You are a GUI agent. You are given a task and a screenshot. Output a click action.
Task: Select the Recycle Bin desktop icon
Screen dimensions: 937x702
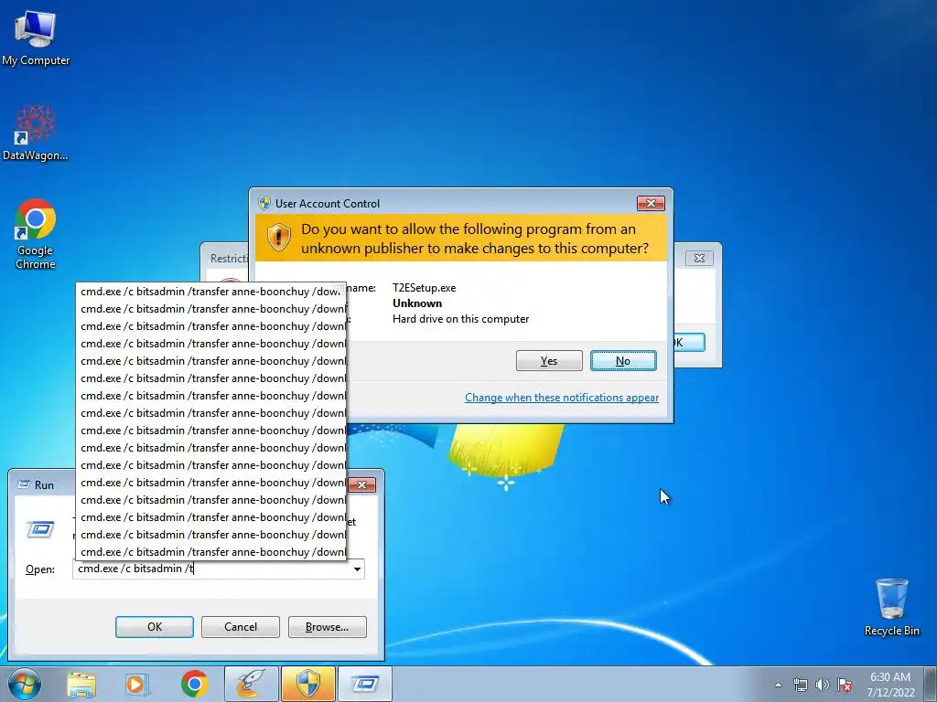point(891,607)
